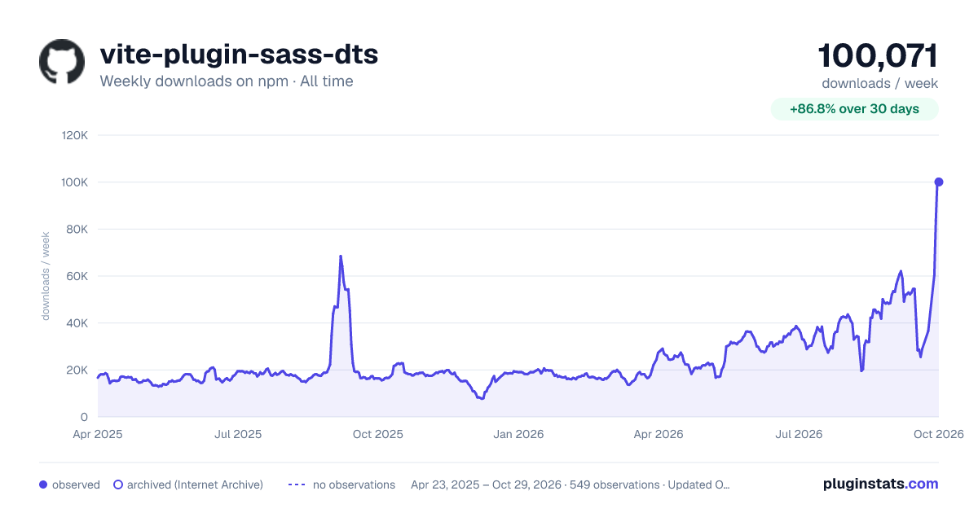The image size is (978, 513).
Task: Click the 100,071 downloads figure
Action: coord(878,55)
